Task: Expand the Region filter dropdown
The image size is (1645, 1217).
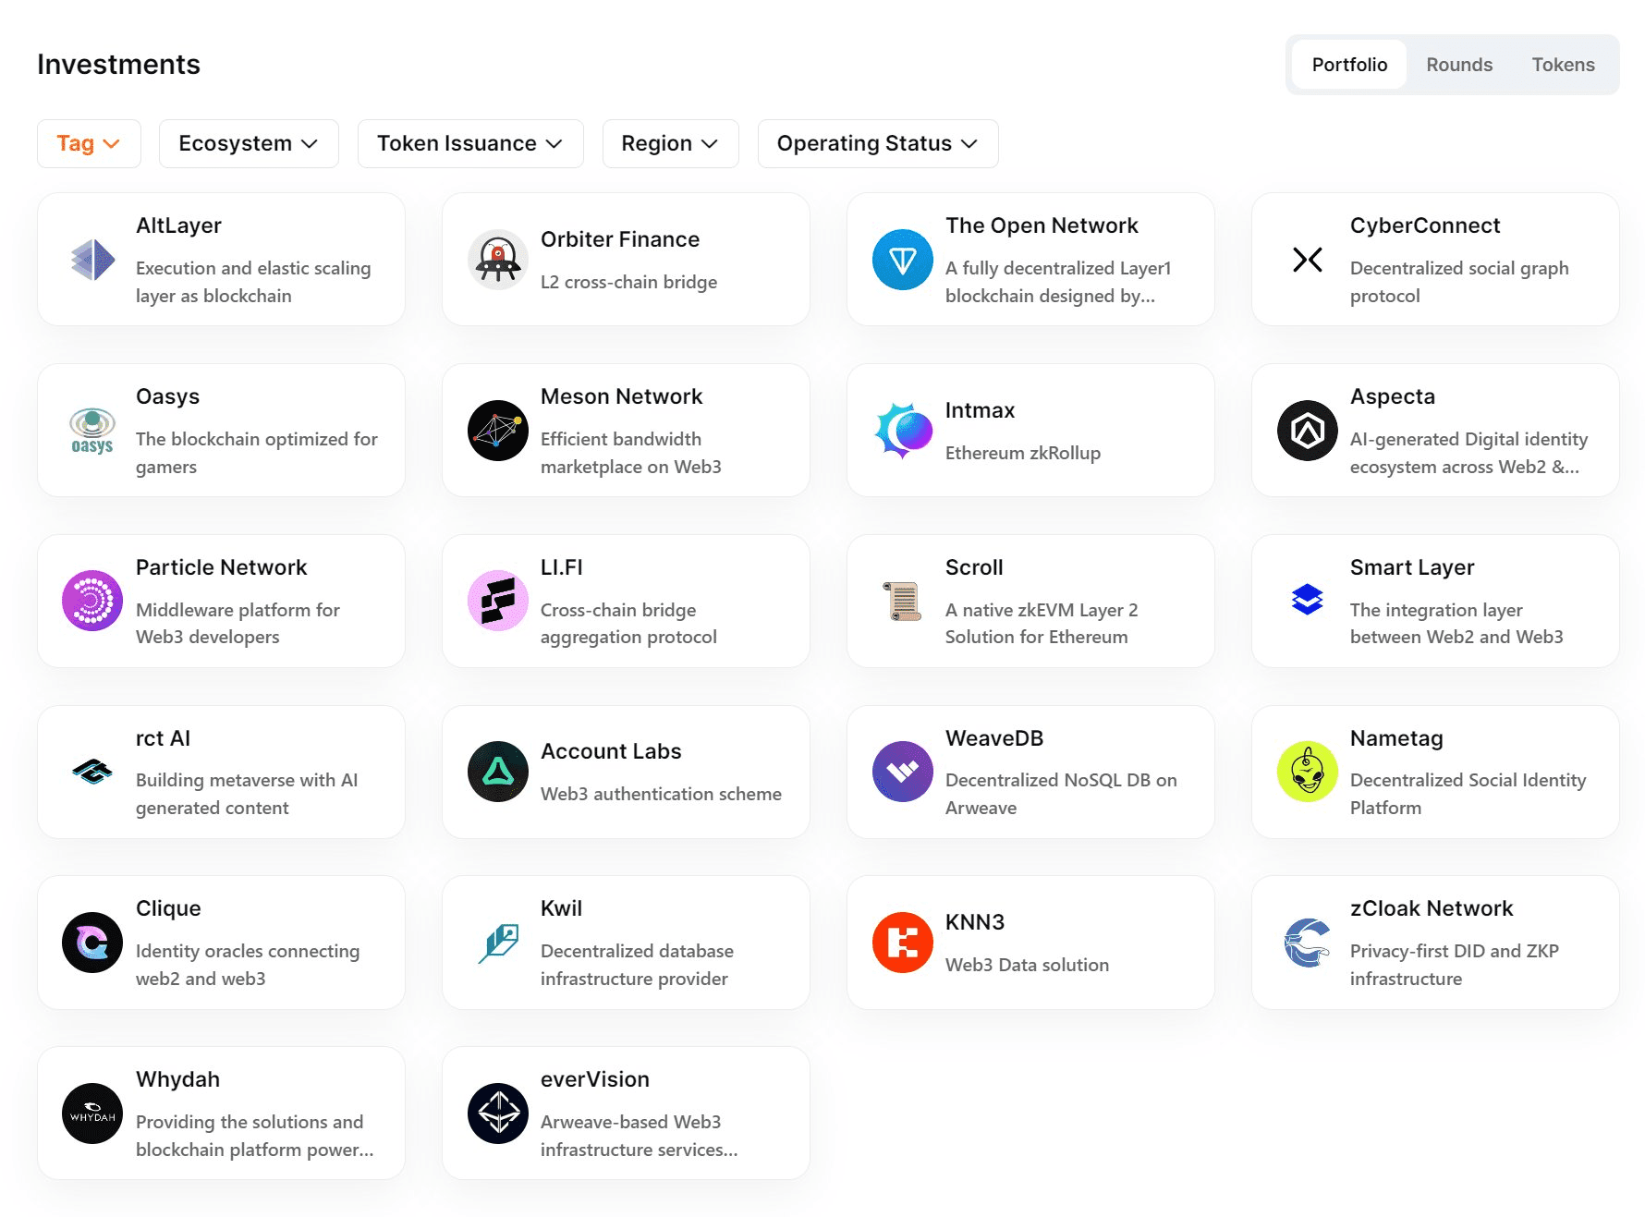Action: [x=670, y=143]
